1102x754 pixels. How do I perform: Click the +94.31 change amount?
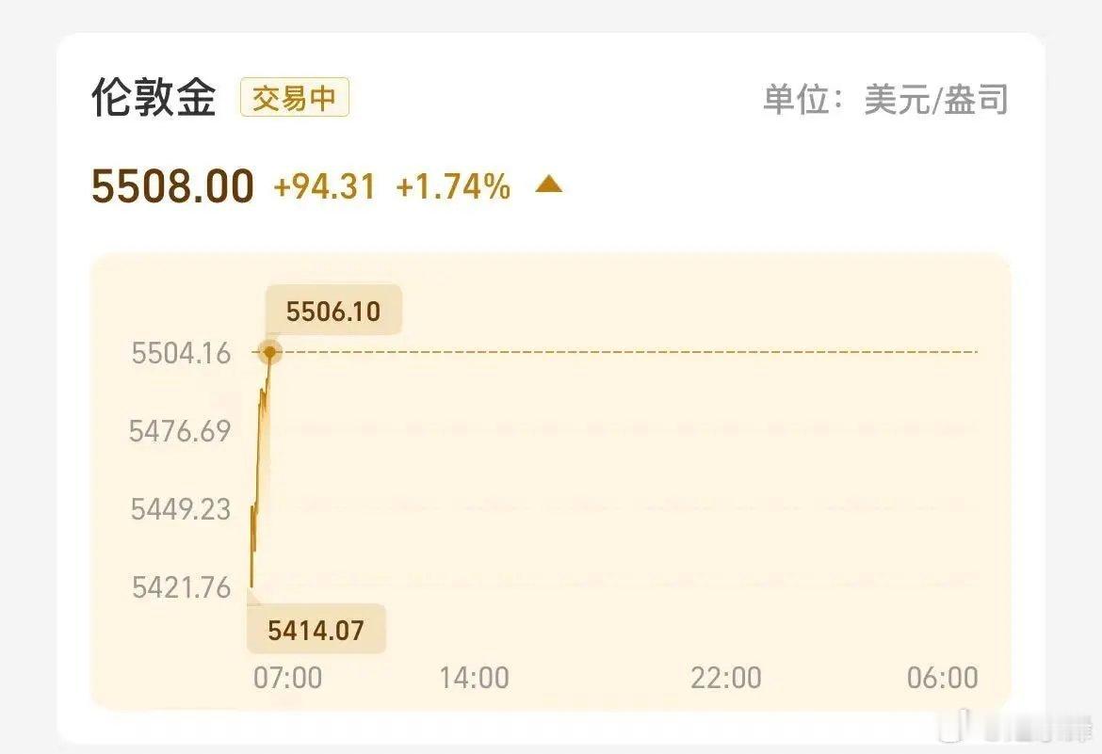pyautogui.click(x=326, y=188)
